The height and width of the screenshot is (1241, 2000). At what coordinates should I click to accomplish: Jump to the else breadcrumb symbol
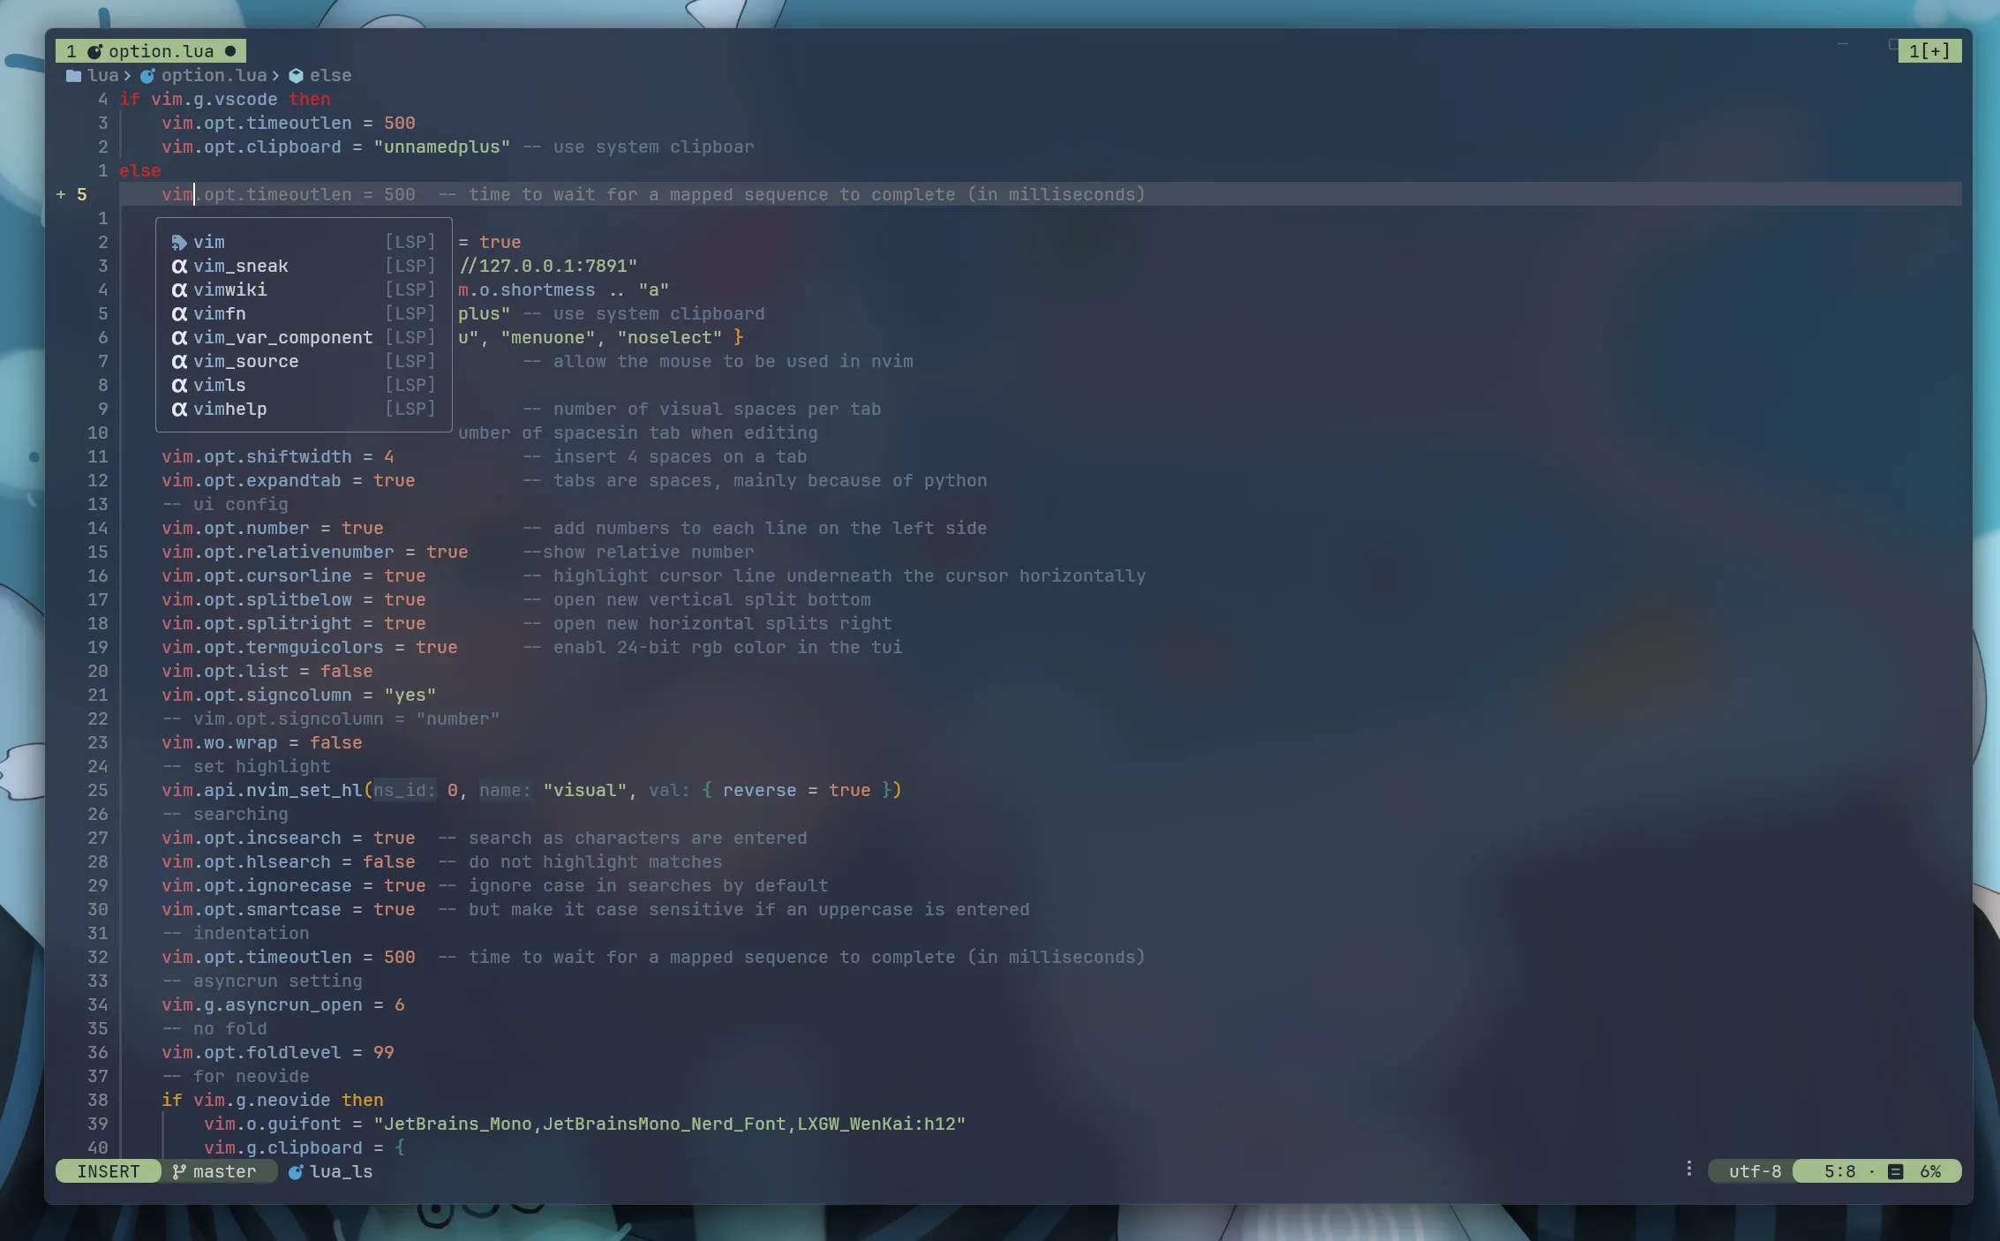click(x=330, y=76)
